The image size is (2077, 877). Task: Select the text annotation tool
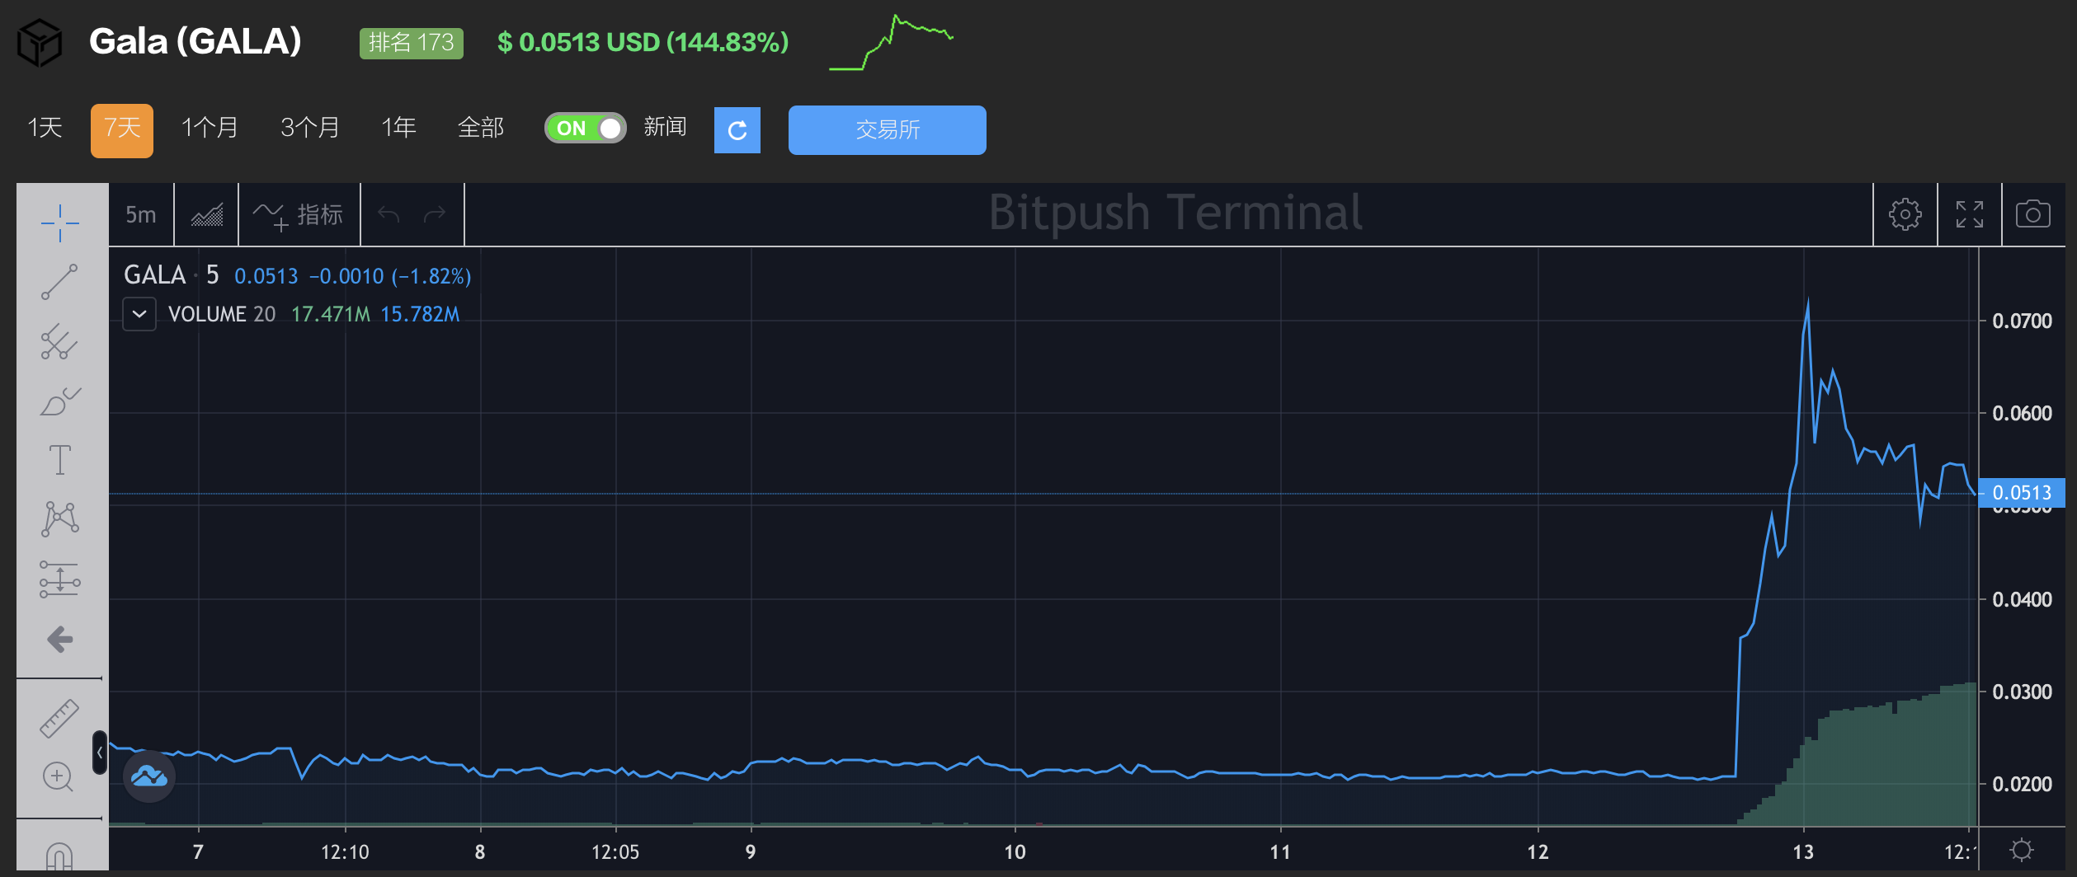click(59, 460)
